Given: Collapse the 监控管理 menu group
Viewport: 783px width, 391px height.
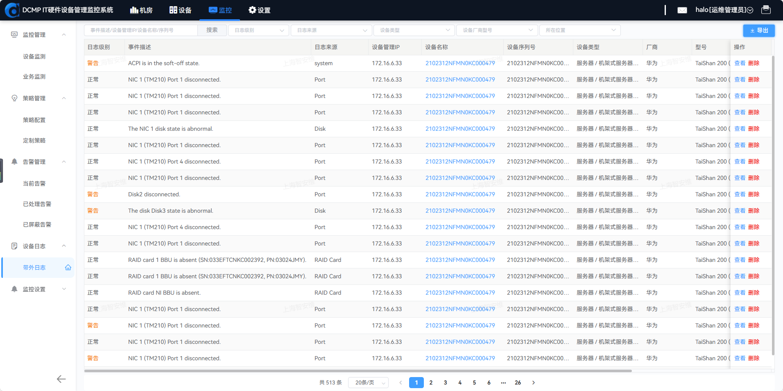Looking at the screenshot, I should click(64, 35).
